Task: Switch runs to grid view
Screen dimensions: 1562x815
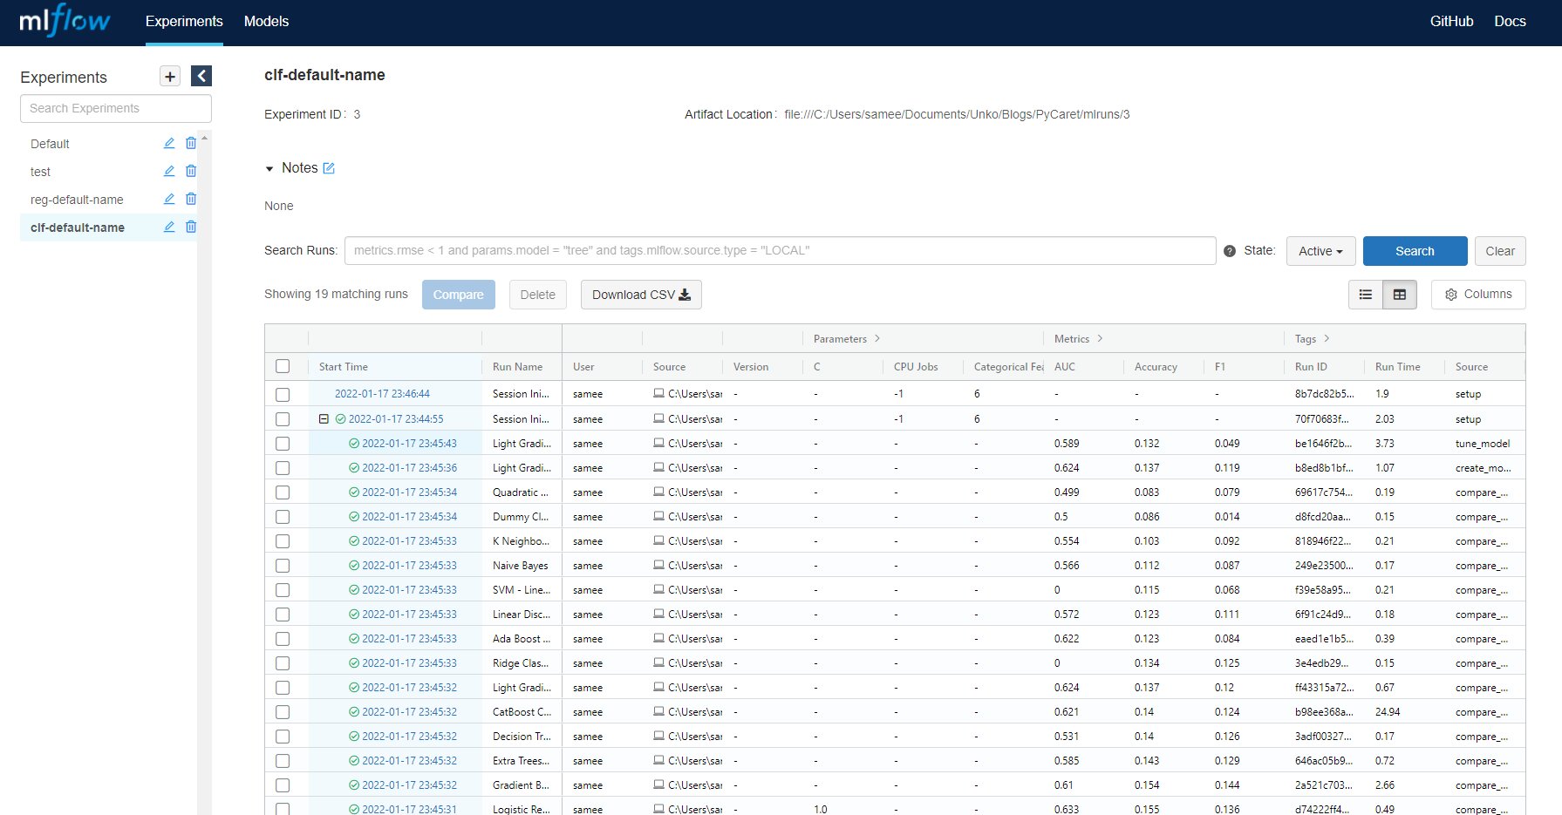Action: (1400, 295)
